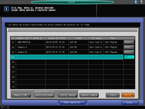The height and width of the screenshot is (109, 145).
Task: Toggle Habilit. button on row 04
Action: tap(129, 57)
